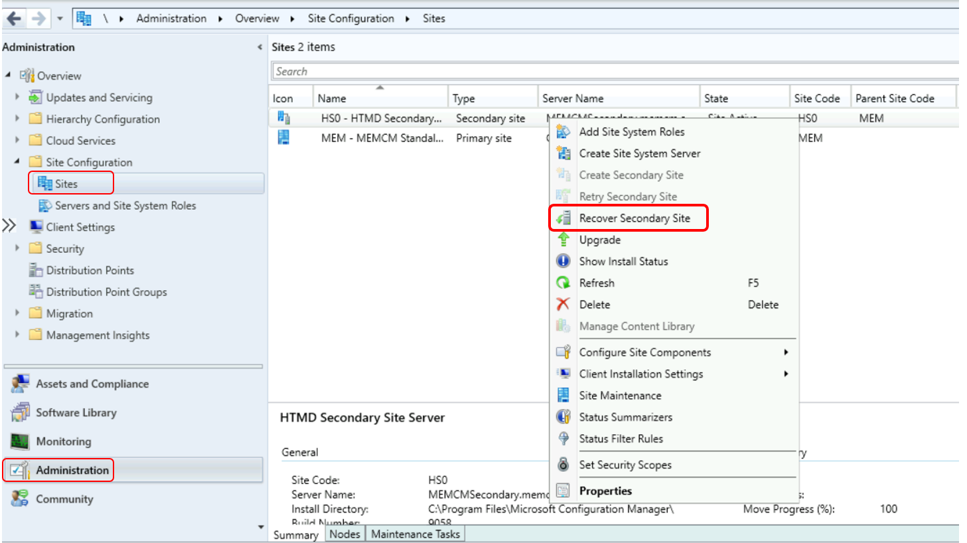Switch to the Maintenance Tasks tab
The height and width of the screenshot is (543, 967).
[415, 534]
